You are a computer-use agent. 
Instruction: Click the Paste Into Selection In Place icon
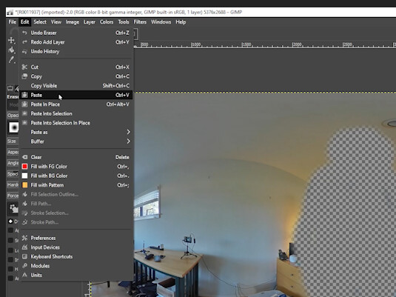click(24, 123)
